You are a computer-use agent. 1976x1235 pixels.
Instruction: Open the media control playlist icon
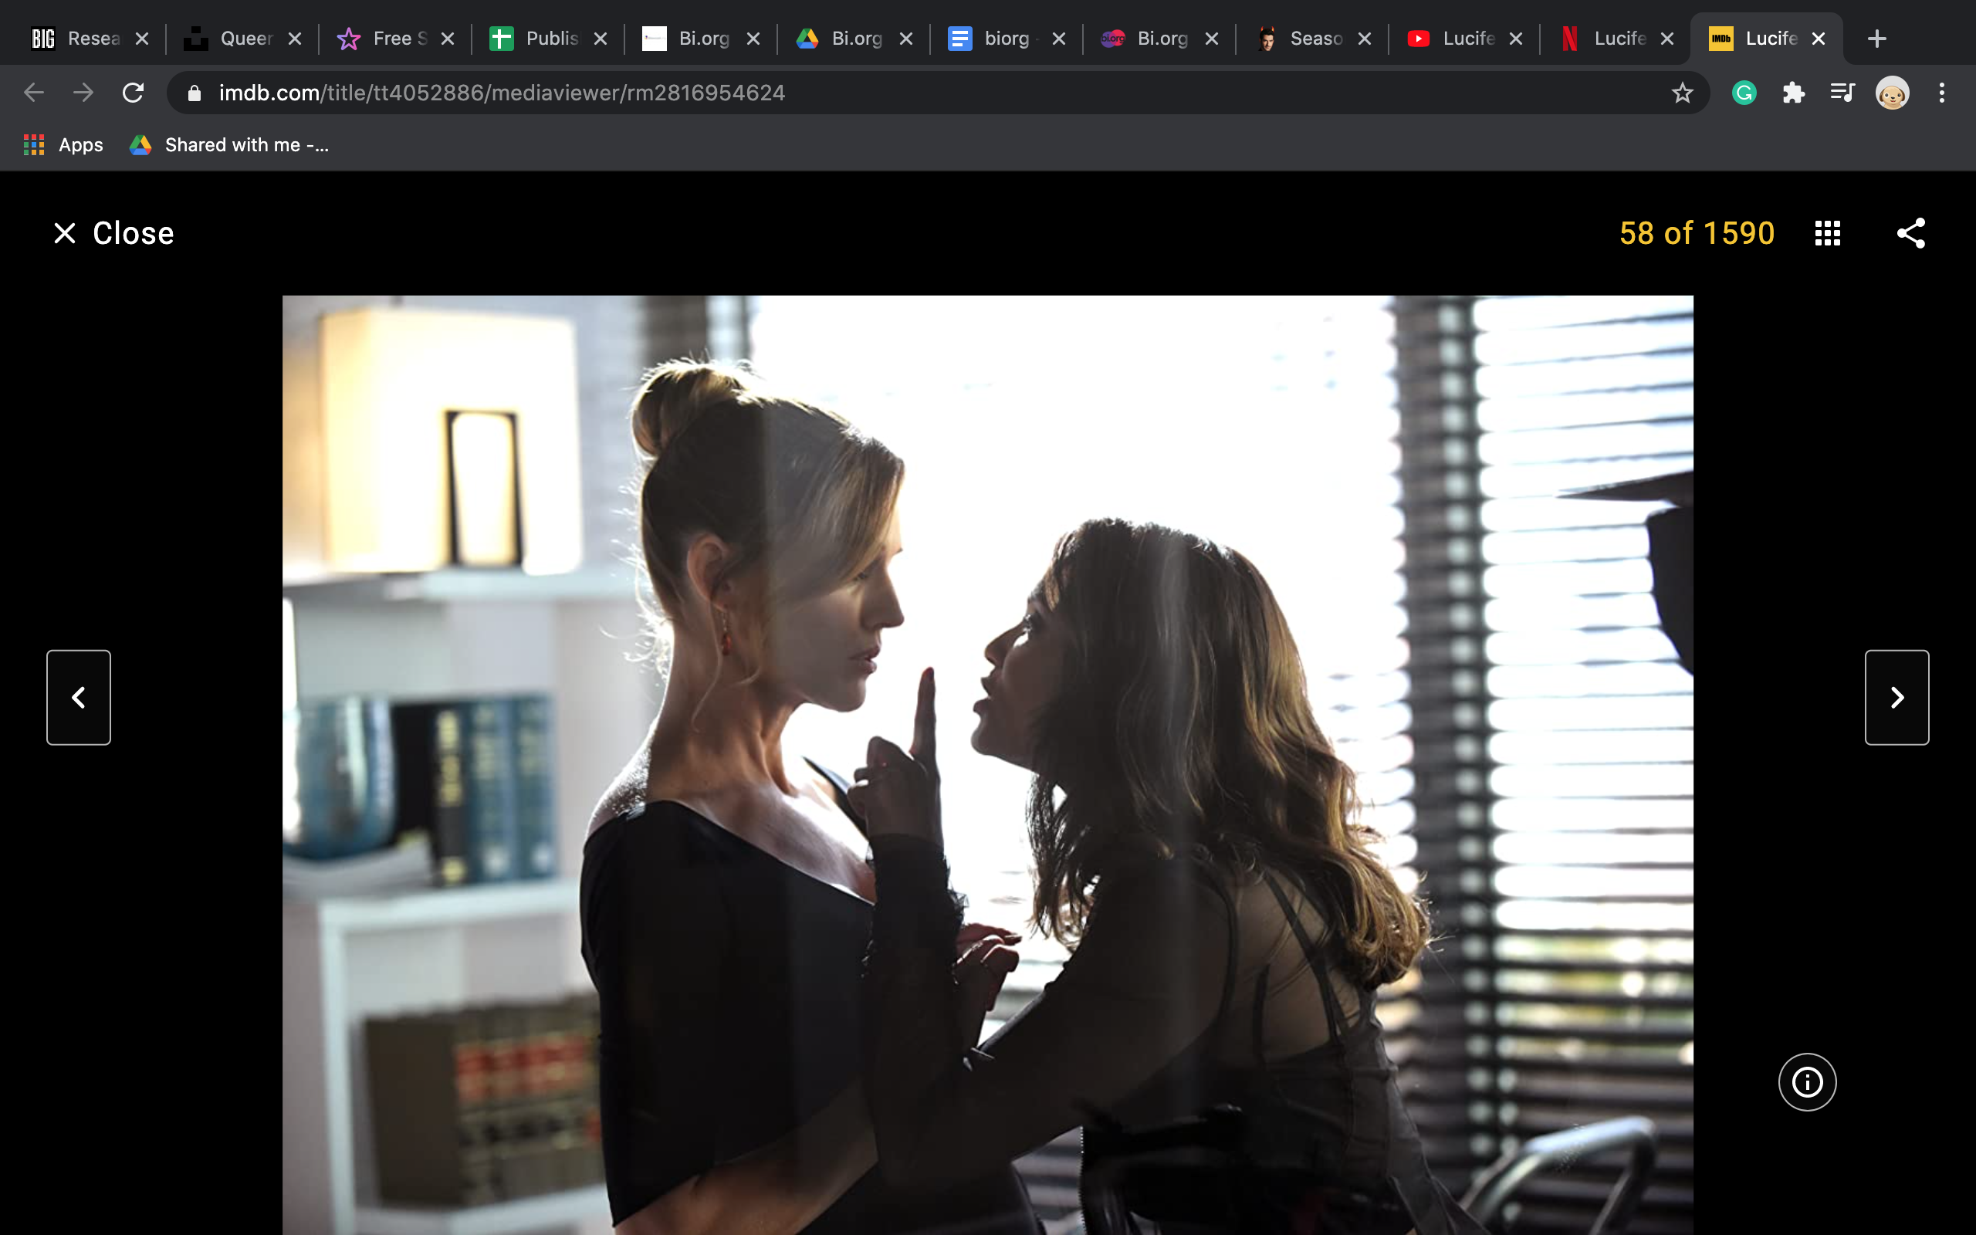point(1842,93)
